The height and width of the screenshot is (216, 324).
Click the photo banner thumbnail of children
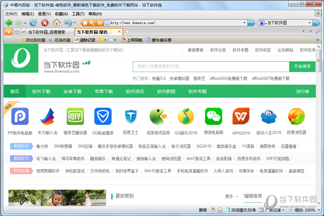coord(57,198)
